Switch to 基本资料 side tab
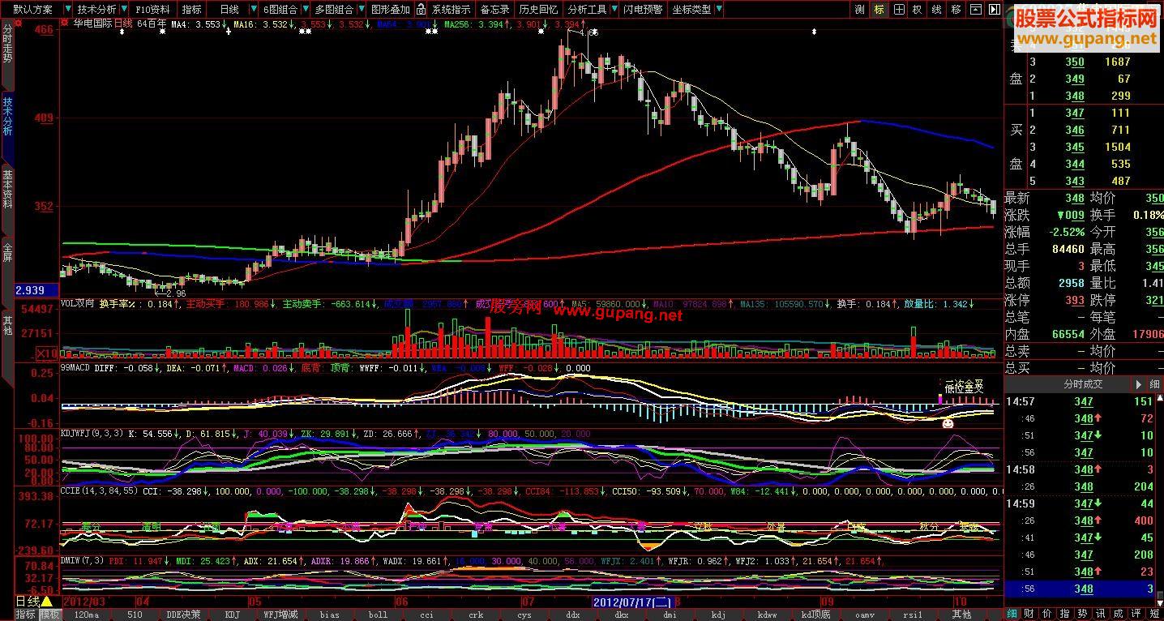This screenshot has width=1164, height=621. pos(7,200)
